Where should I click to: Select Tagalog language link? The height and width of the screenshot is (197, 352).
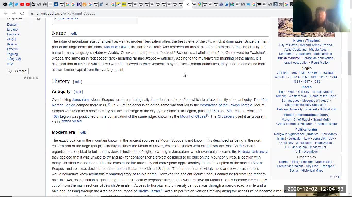[x=12, y=54]
